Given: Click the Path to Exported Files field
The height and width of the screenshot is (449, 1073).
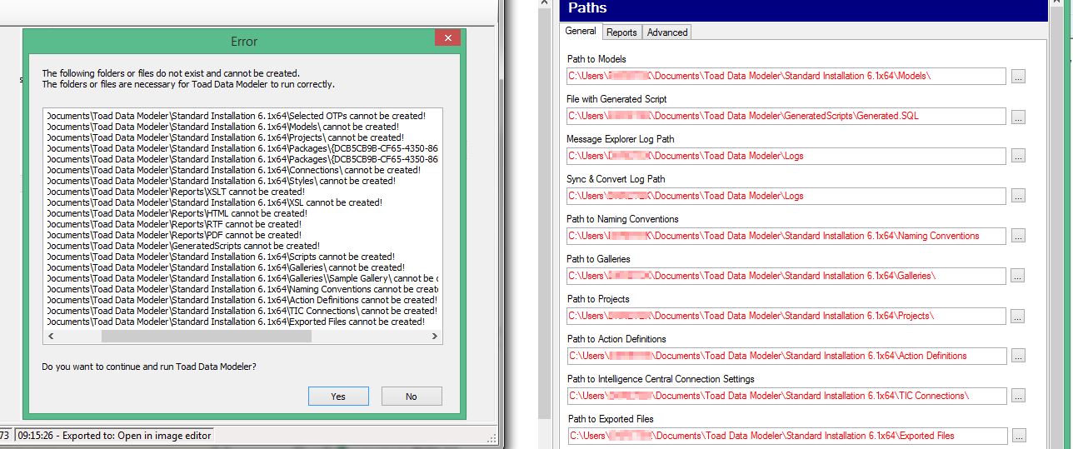Looking at the screenshot, I should coord(786,436).
